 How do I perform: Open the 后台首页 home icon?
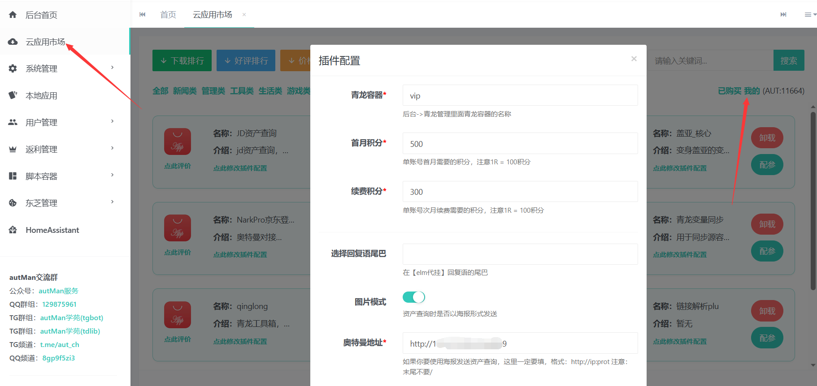[13, 15]
